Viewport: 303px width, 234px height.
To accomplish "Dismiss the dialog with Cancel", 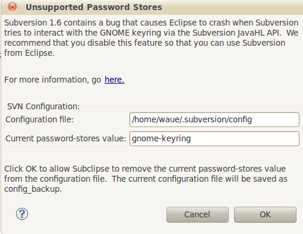I will click(197, 214).
